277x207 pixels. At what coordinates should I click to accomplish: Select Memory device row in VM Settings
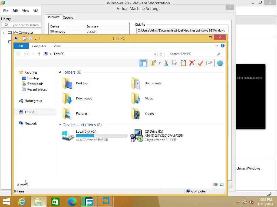coord(89,32)
